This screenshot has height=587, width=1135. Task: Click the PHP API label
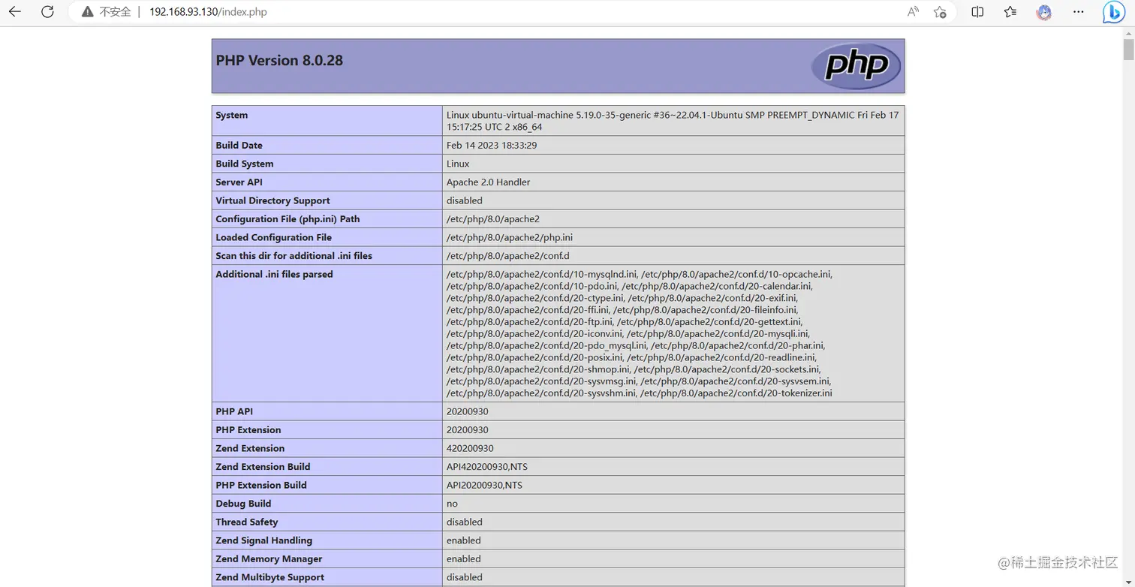pyautogui.click(x=234, y=411)
